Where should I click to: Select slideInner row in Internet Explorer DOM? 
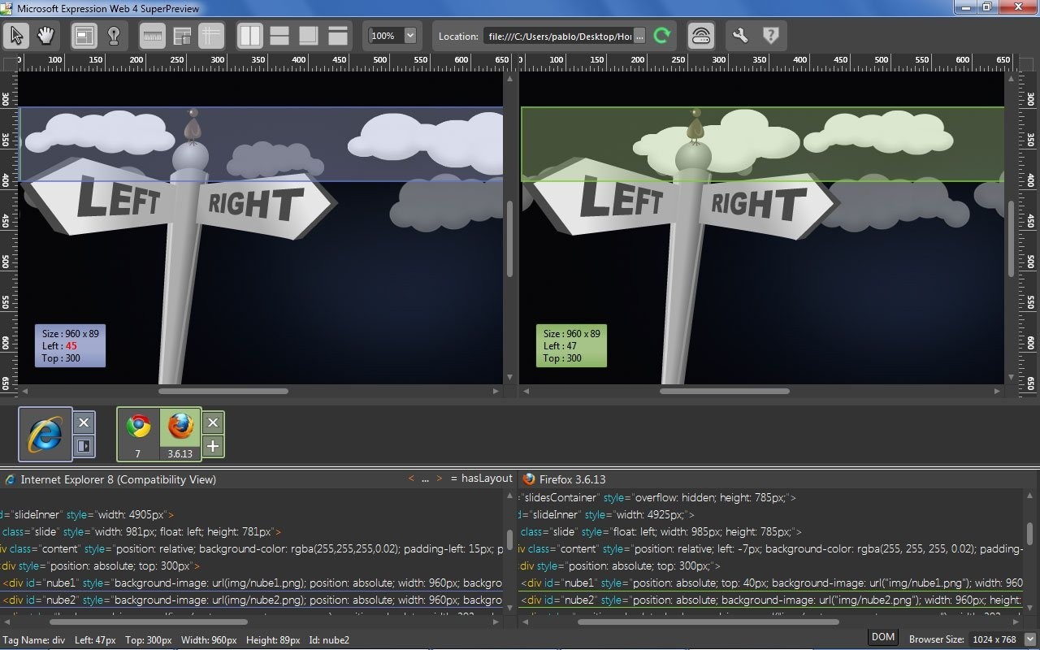(252, 514)
